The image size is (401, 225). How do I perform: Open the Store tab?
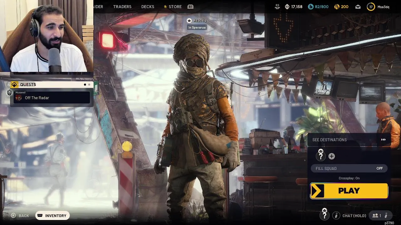pyautogui.click(x=175, y=7)
